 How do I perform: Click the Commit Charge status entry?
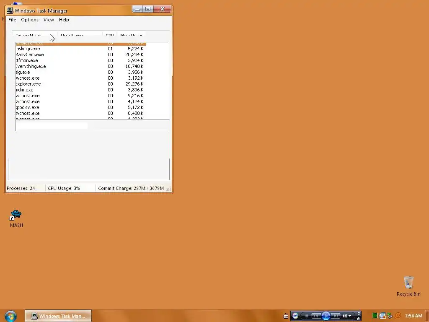pos(131,188)
